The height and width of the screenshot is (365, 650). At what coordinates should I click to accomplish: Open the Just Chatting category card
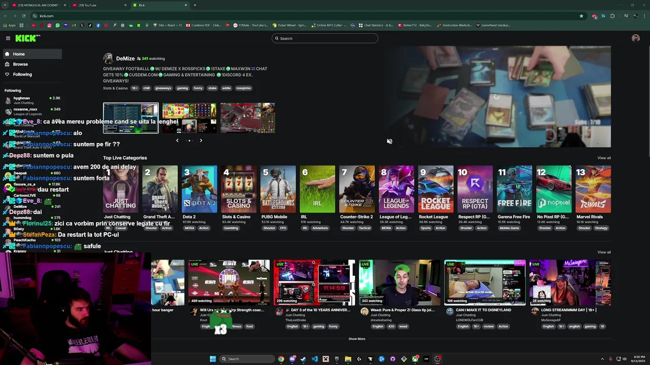click(121, 189)
